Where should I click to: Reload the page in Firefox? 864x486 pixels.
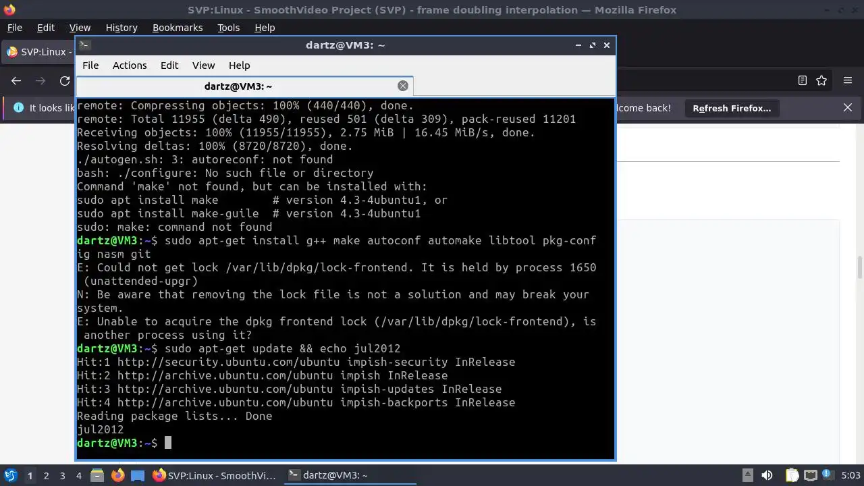point(65,80)
